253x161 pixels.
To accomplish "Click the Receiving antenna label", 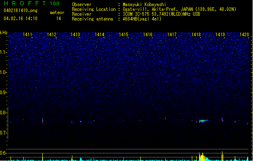I will 93,19.
